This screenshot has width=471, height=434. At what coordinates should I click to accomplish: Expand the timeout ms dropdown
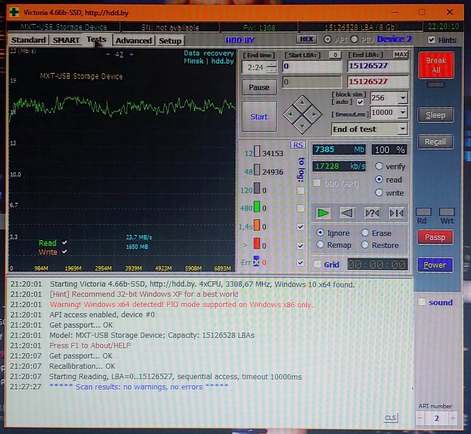pos(402,112)
